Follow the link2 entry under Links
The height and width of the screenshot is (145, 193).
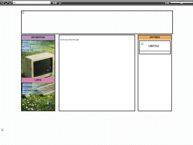(25, 89)
